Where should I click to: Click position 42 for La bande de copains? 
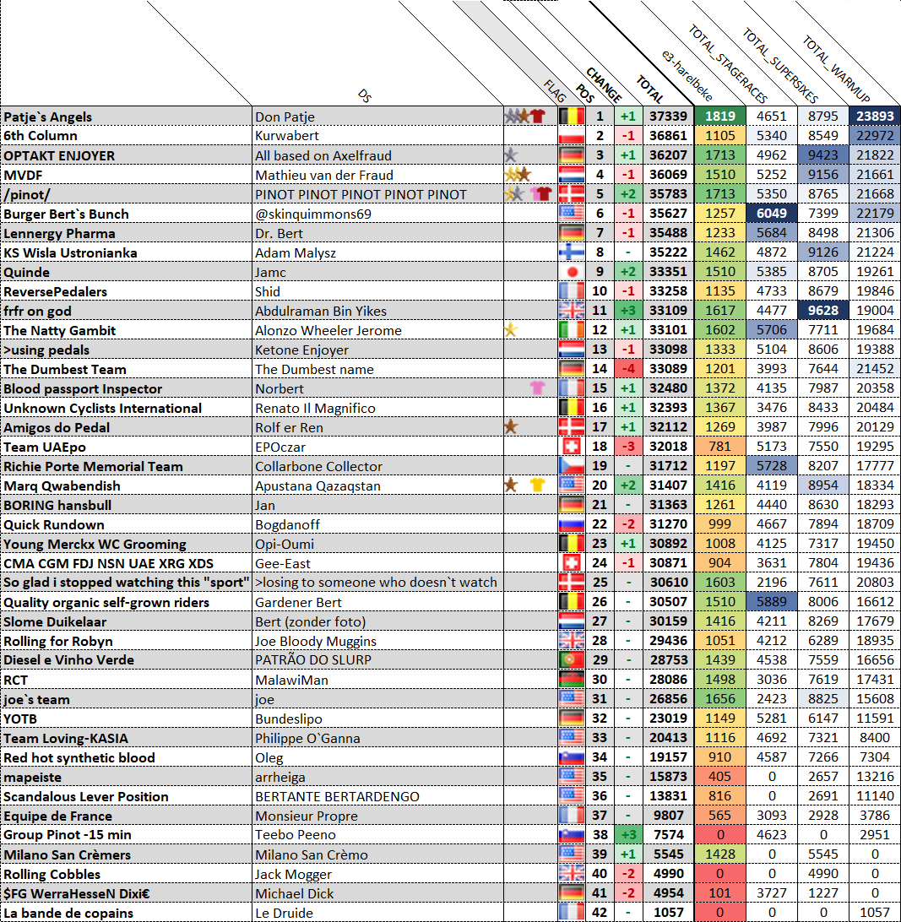point(600,913)
